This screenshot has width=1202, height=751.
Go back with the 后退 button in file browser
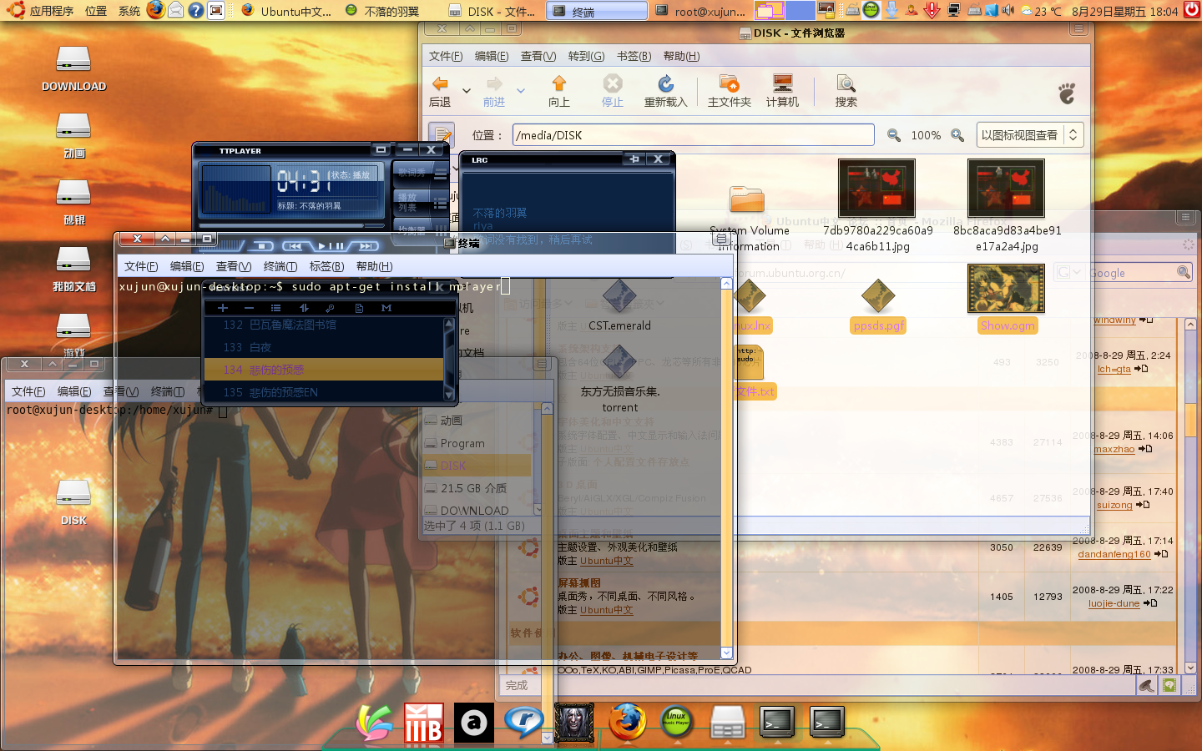tap(440, 91)
